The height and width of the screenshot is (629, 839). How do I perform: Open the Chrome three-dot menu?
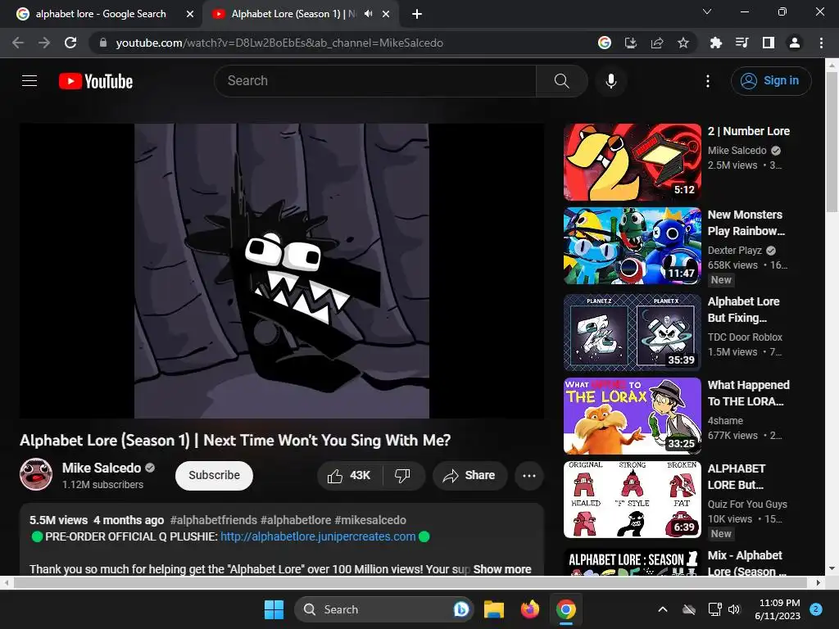(x=821, y=43)
